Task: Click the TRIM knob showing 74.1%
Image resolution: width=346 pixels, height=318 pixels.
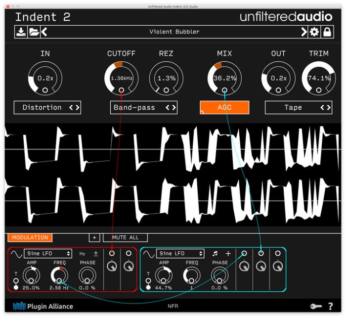Action: pyautogui.click(x=319, y=78)
